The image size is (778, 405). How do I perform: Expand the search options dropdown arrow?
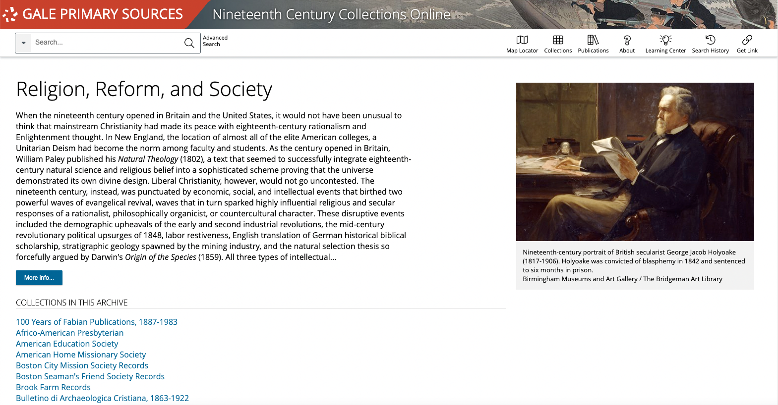[x=23, y=43]
